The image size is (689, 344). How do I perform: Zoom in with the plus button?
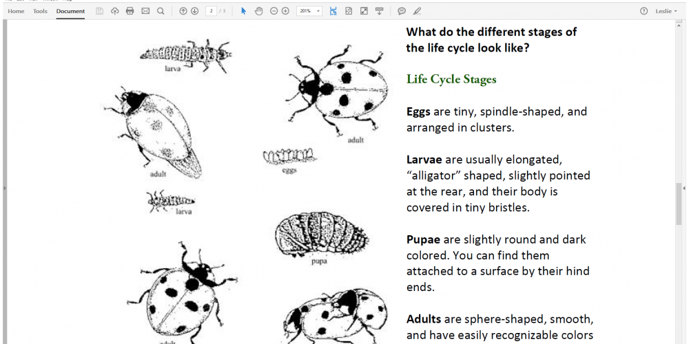(285, 11)
